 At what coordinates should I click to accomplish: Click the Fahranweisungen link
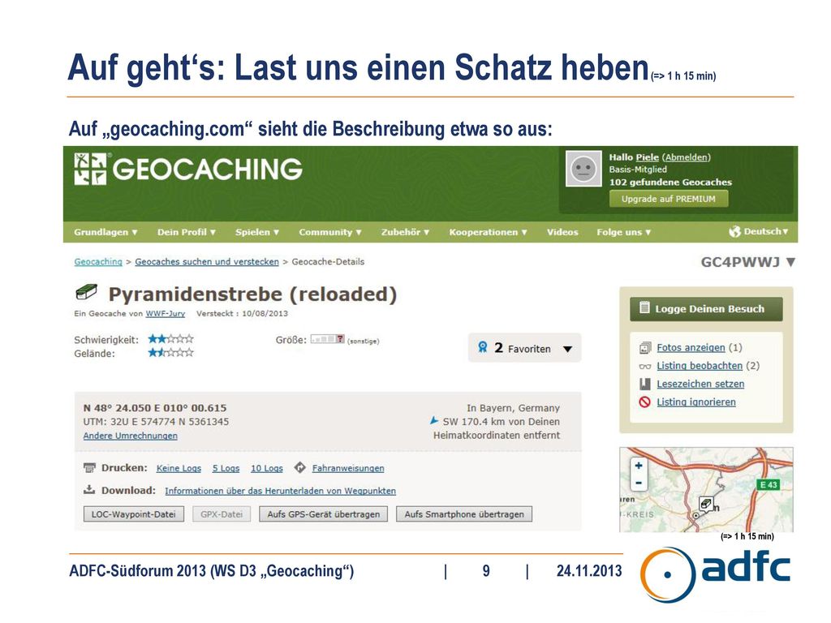348,468
